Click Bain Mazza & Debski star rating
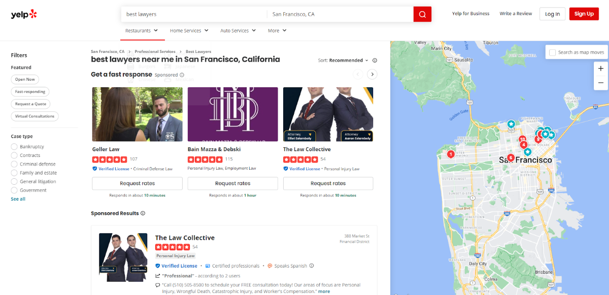The width and height of the screenshot is (609, 295). tap(205, 159)
